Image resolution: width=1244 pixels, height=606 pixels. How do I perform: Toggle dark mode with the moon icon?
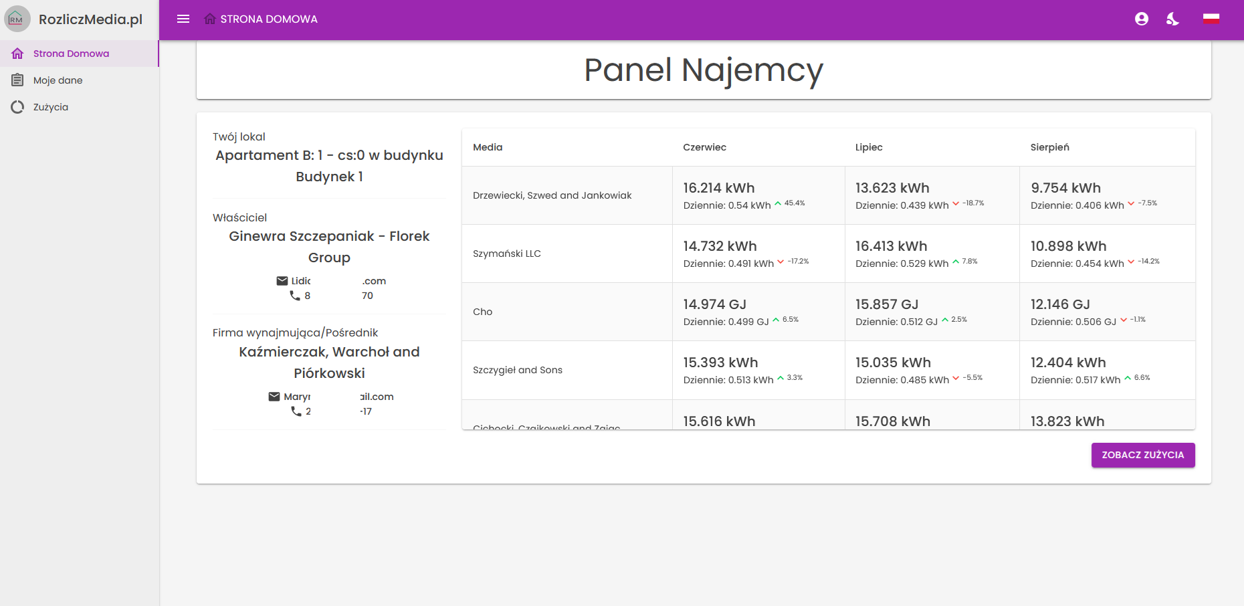pos(1172,19)
